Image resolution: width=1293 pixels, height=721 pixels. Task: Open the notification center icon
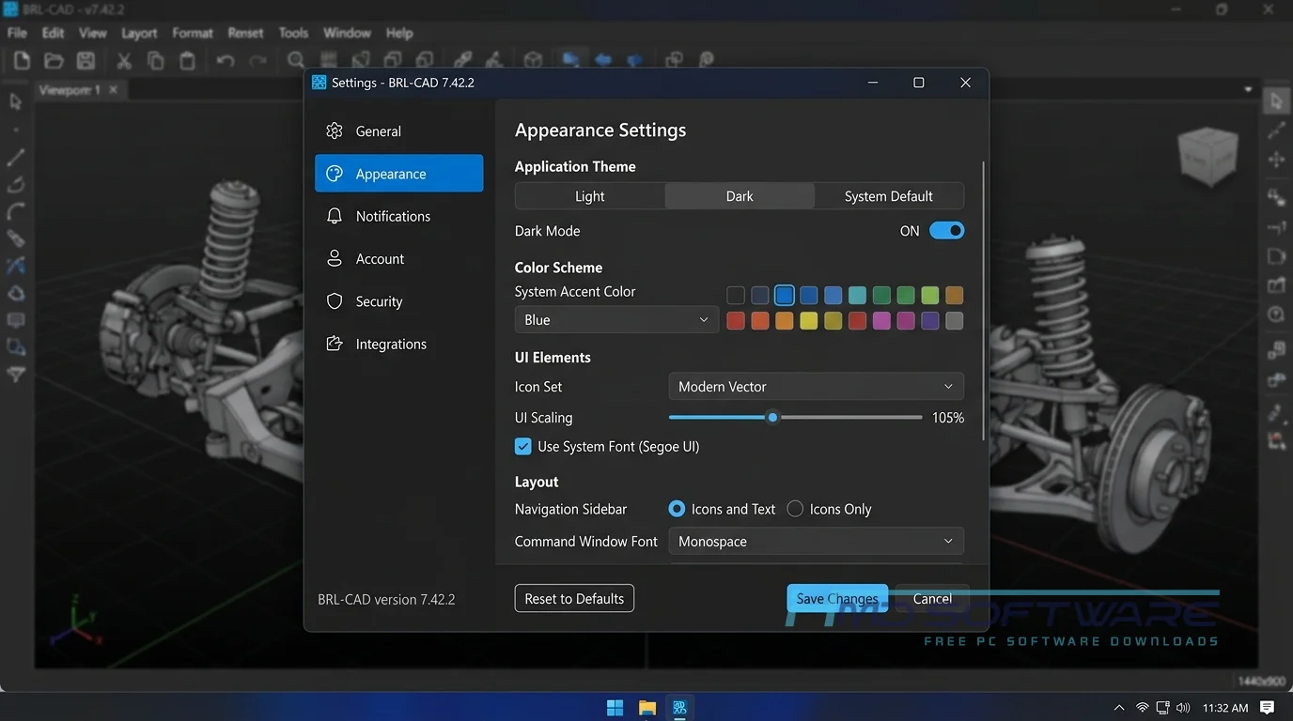1267,708
